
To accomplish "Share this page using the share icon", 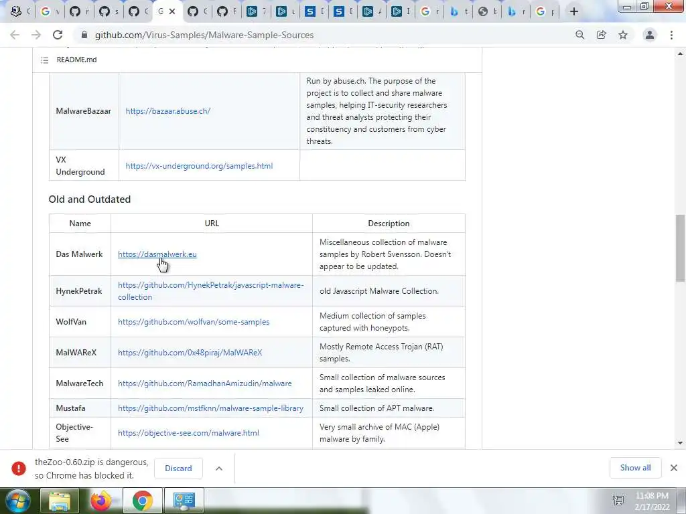I will coord(601,35).
